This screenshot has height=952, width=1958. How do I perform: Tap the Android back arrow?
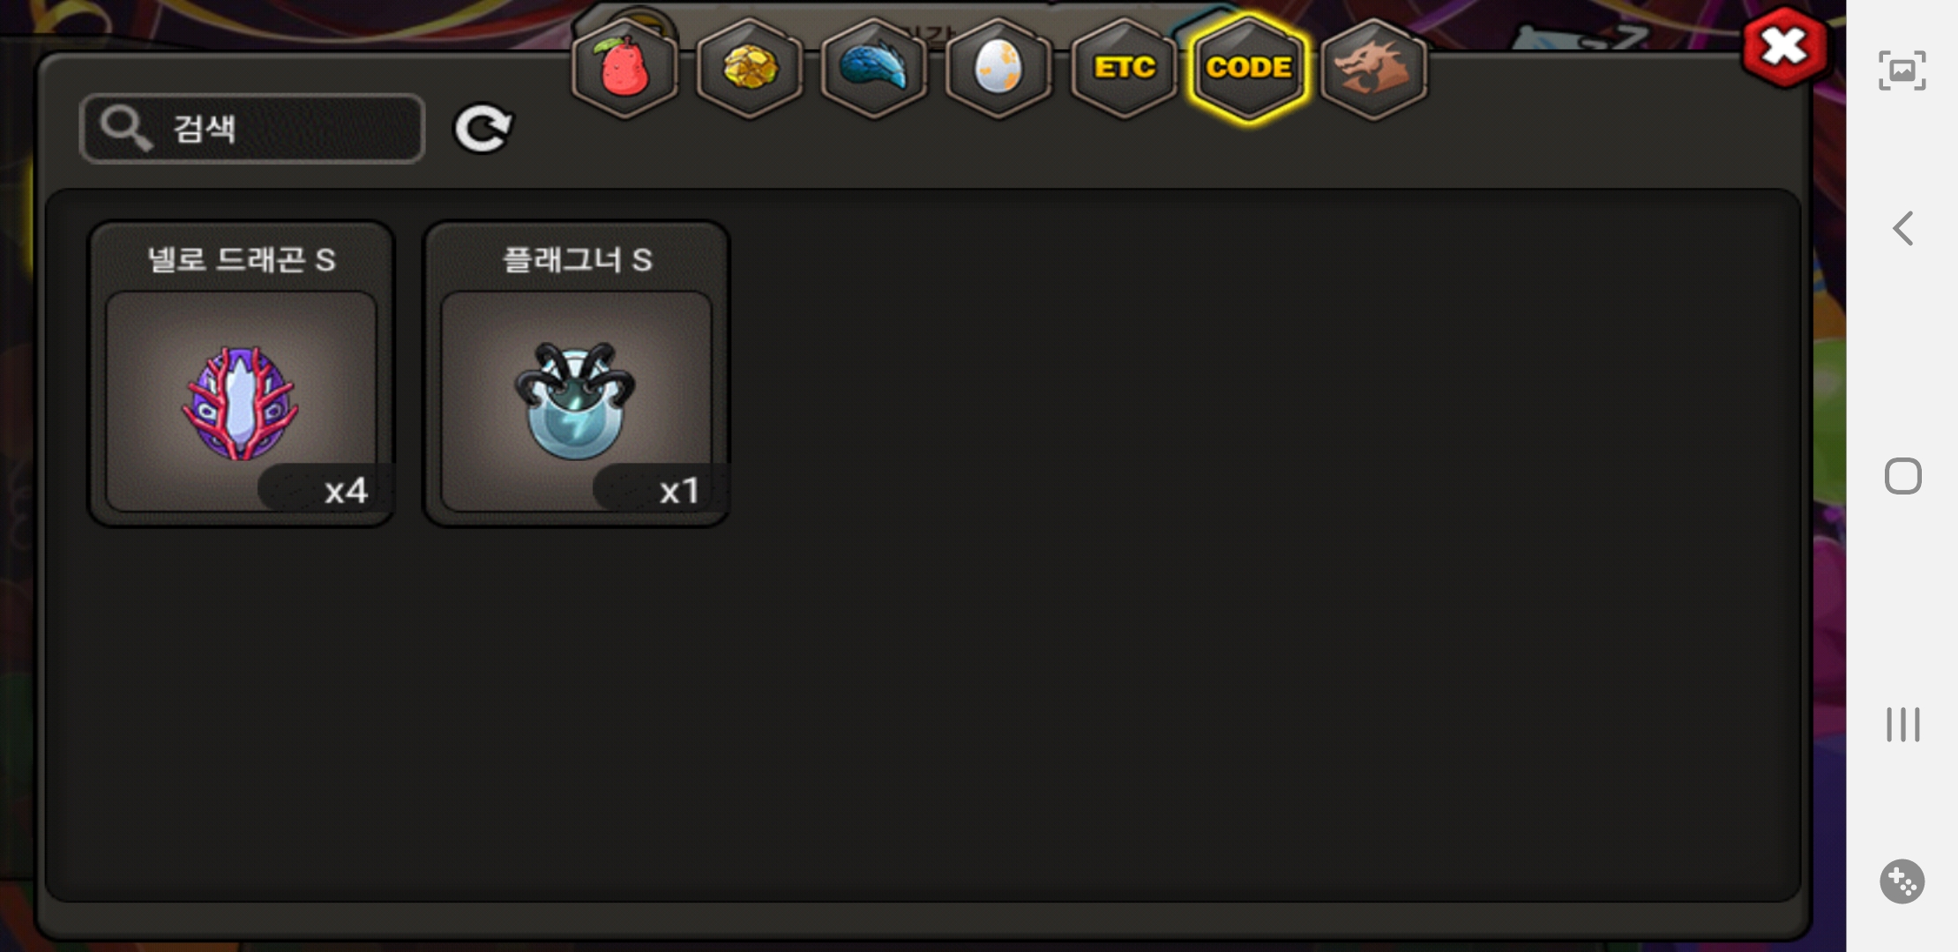1902,229
